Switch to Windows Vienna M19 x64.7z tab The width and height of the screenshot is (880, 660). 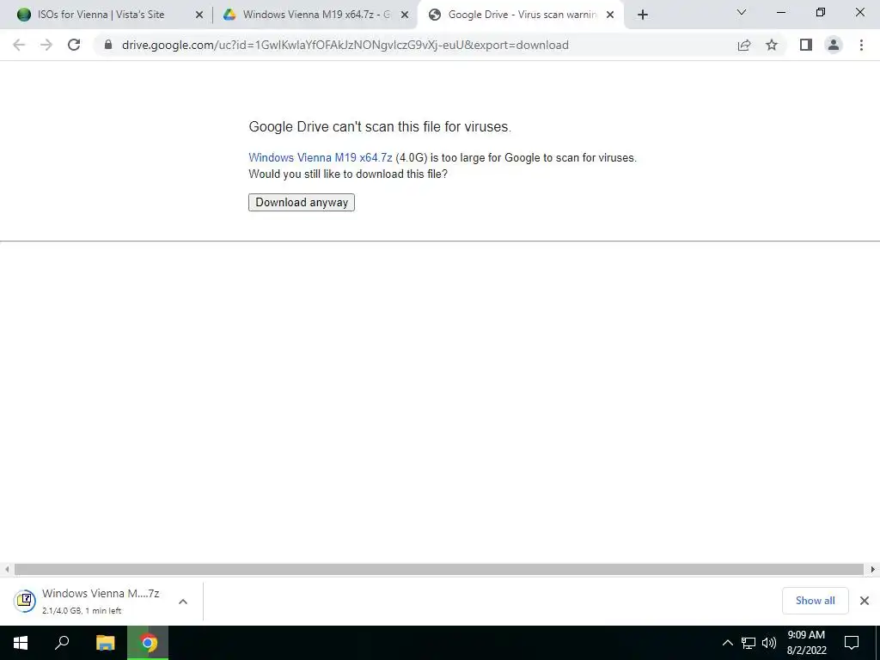point(316,15)
